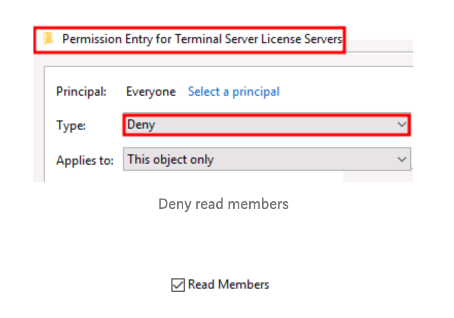Click the folder icon in the title bar
The image size is (454, 318).
48,39
